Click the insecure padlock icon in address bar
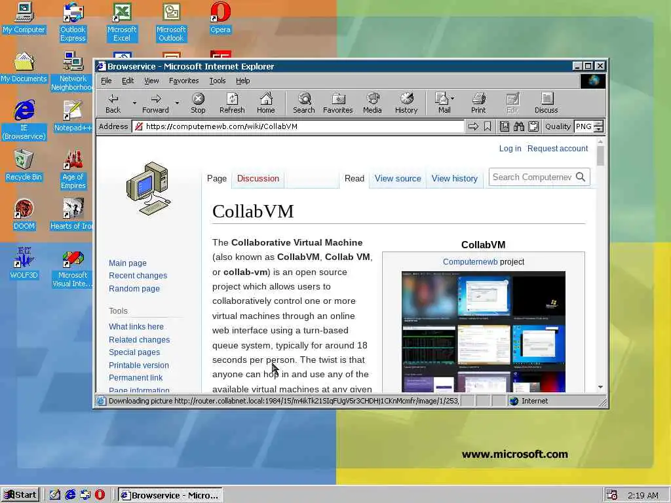Screen dimensions: 671x503 (x=138, y=126)
